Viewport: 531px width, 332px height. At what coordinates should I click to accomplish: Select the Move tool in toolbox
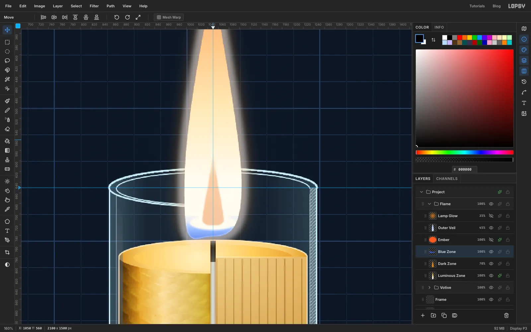pyautogui.click(x=7, y=30)
